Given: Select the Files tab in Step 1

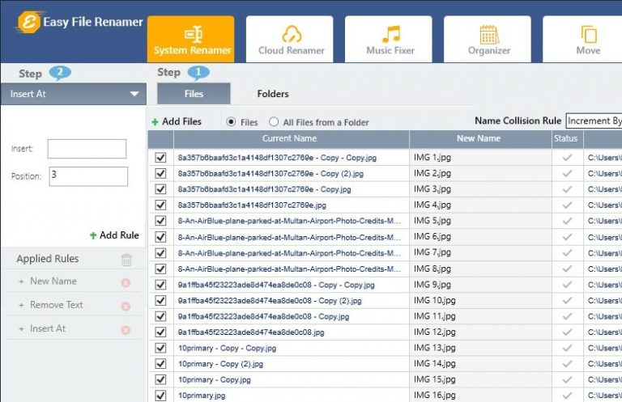Looking at the screenshot, I should [x=194, y=94].
